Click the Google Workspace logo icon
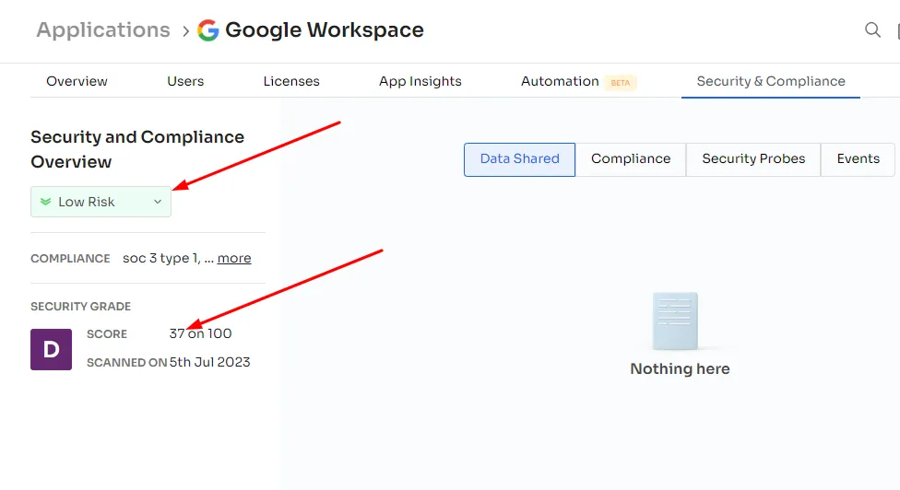The image size is (900, 490). (207, 30)
